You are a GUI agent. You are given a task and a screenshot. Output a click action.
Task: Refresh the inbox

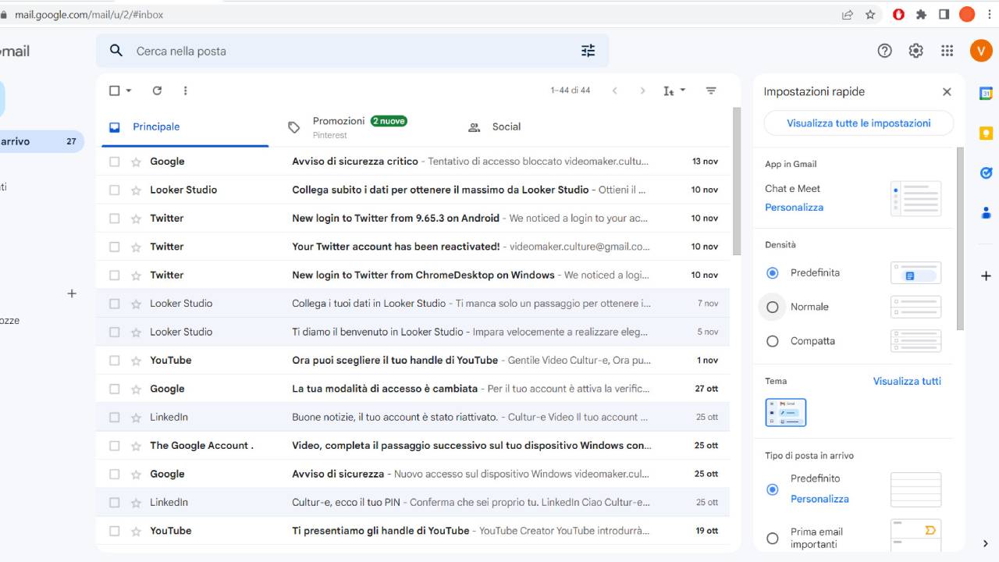tap(157, 91)
